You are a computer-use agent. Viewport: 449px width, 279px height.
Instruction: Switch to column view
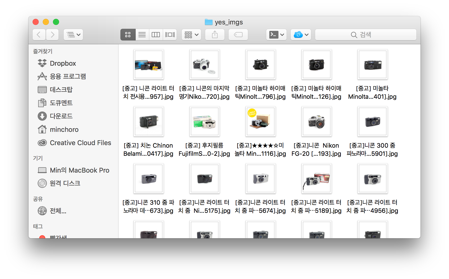click(x=156, y=35)
